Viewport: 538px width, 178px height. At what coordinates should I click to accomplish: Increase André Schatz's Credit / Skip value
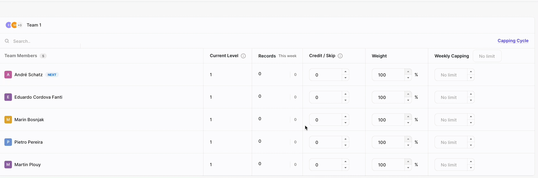click(x=345, y=72)
